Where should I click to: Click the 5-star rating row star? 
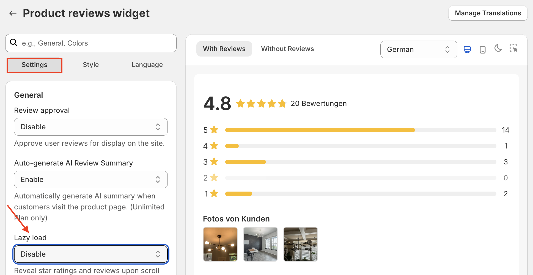click(x=214, y=130)
